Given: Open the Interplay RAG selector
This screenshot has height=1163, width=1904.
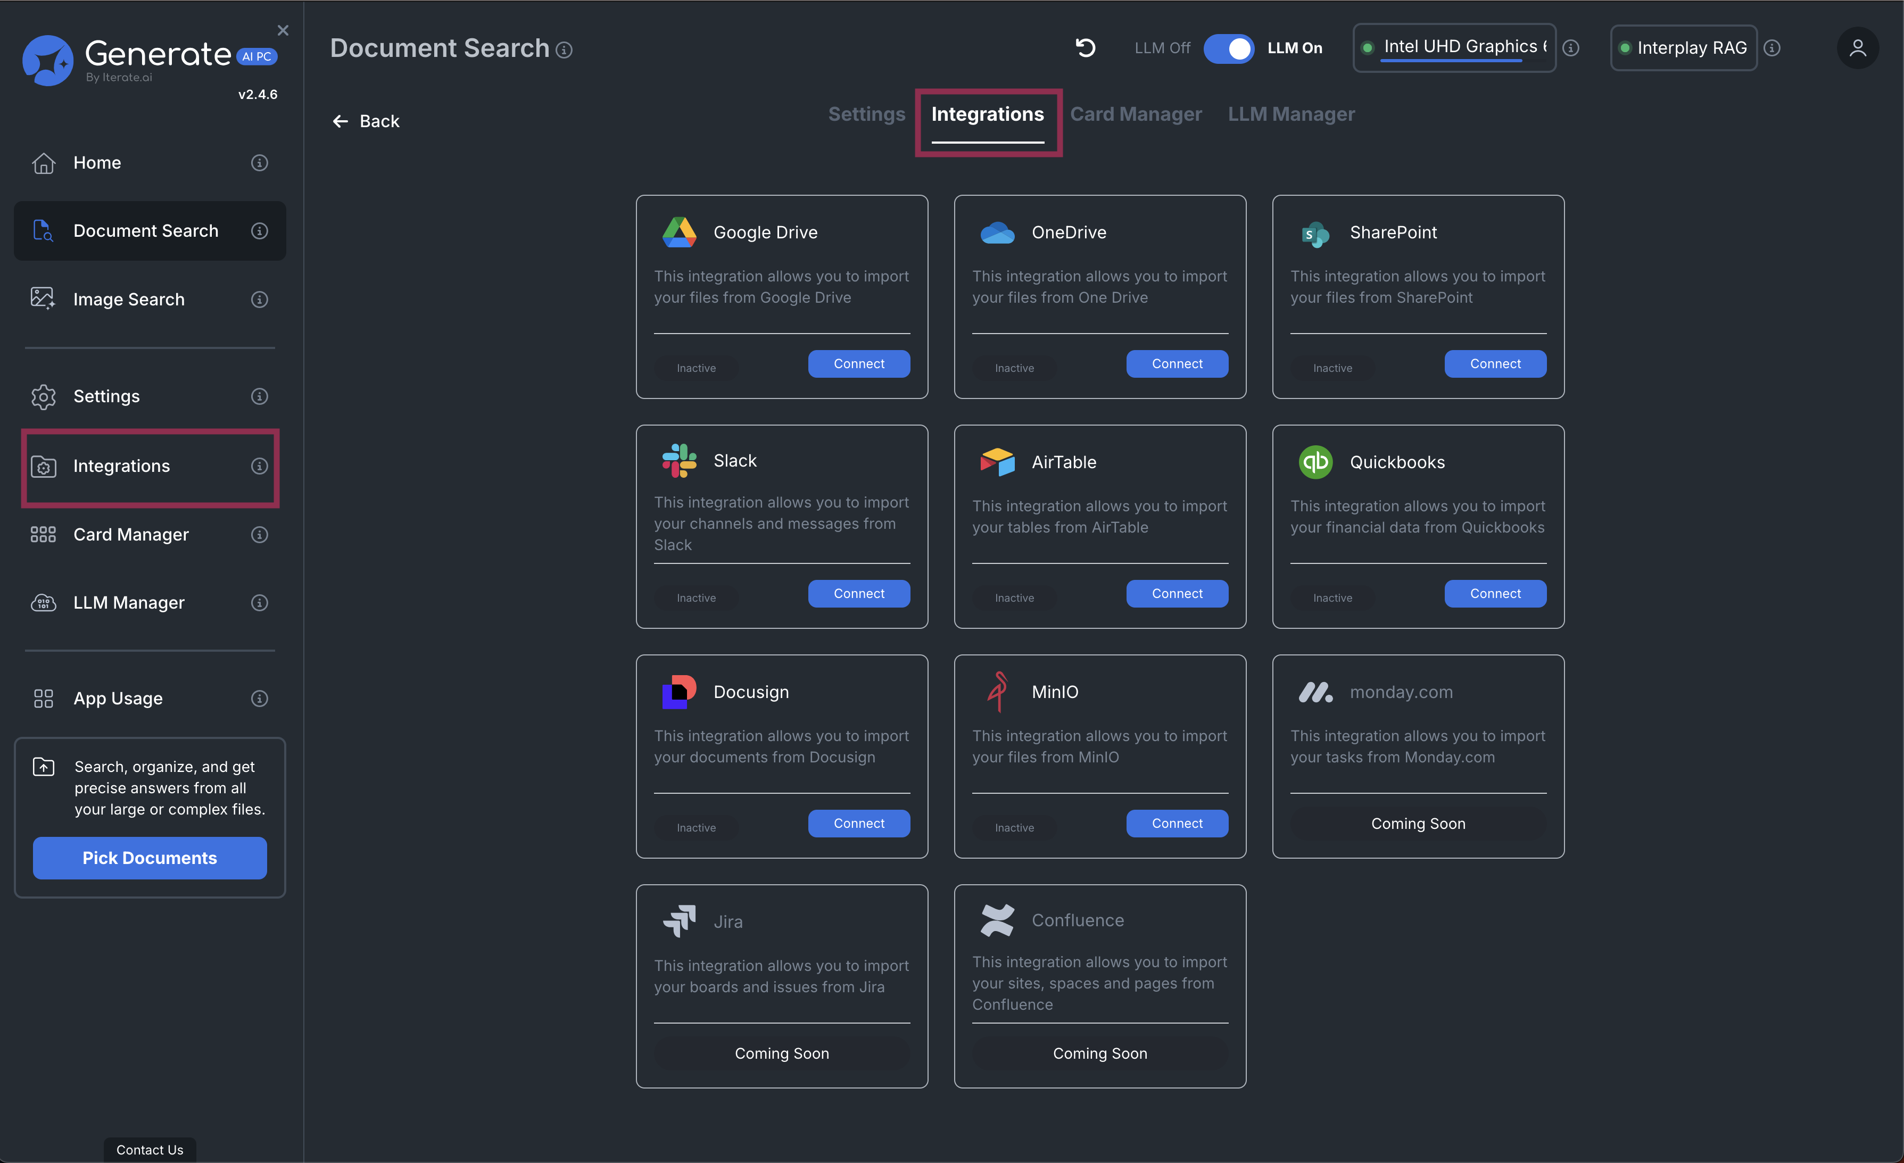Looking at the screenshot, I should pyautogui.click(x=1684, y=48).
